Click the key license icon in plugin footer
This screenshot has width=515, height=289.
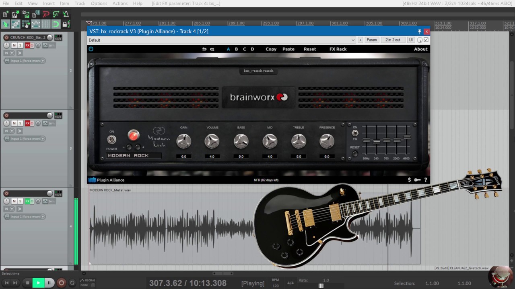point(417,180)
